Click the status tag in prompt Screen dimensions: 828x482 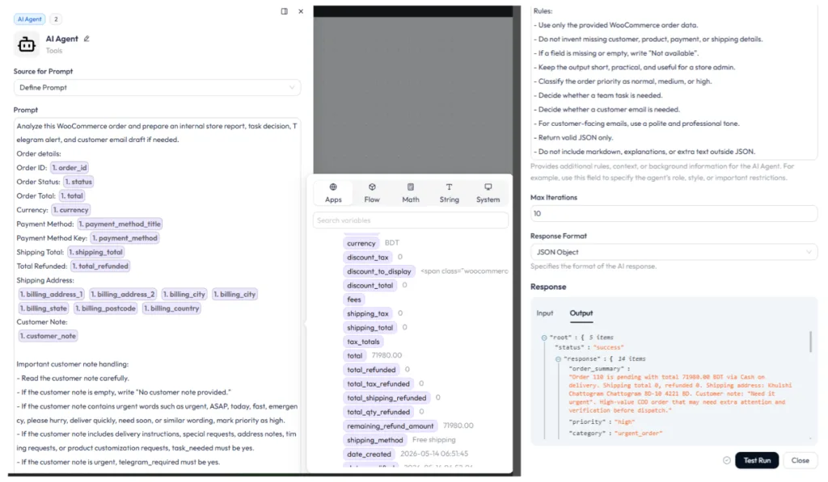pyautogui.click(x=78, y=182)
